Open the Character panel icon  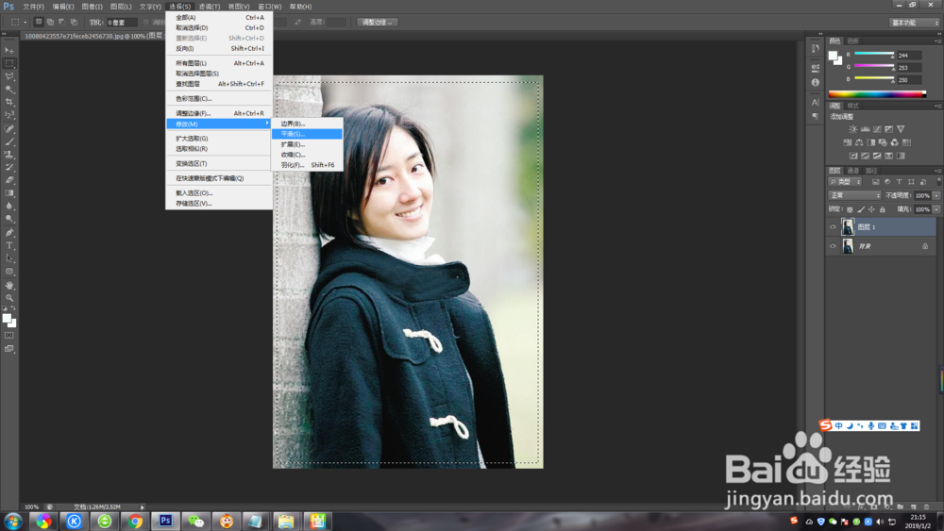tap(816, 102)
